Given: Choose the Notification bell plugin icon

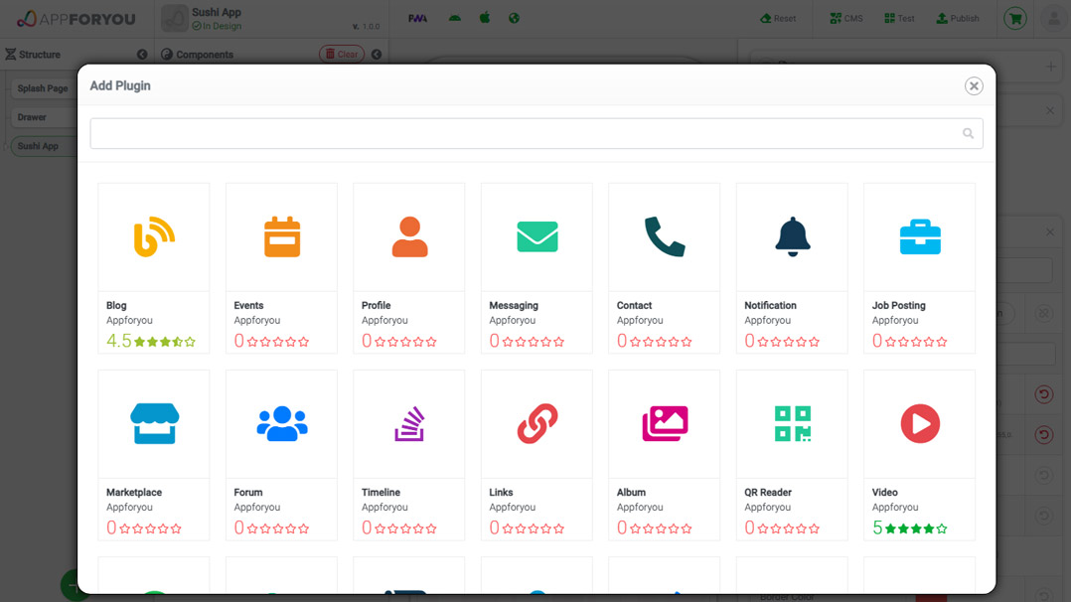Looking at the screenshot, I should [793, 236].
